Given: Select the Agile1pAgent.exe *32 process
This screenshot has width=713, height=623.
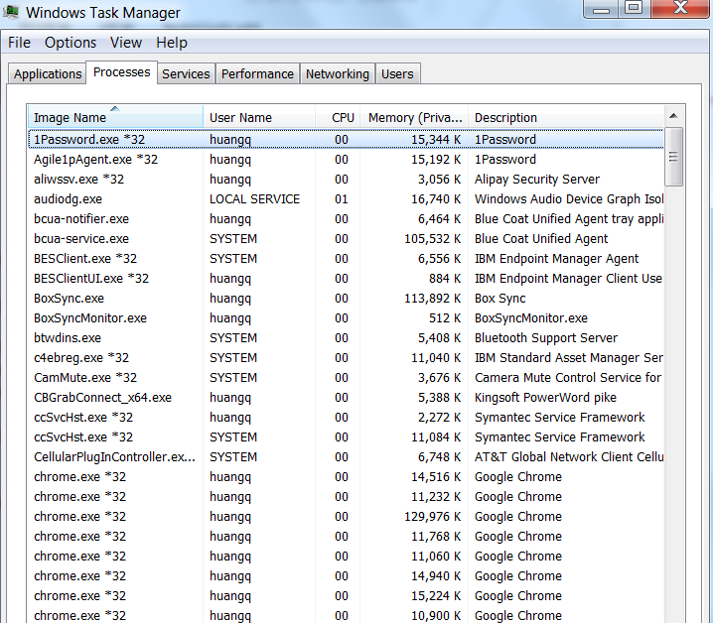Looking at the screenshot, I should 346,160.
